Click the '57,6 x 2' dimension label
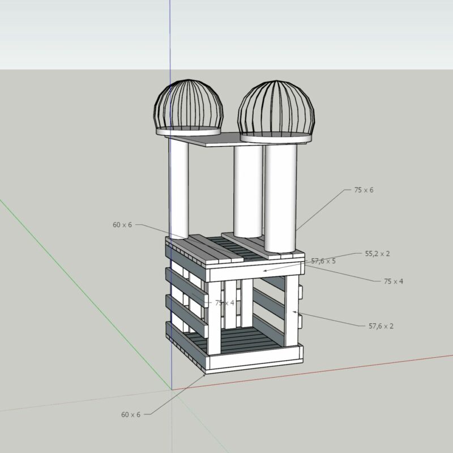This screenshot has height=453, width=453. [381, 326]
